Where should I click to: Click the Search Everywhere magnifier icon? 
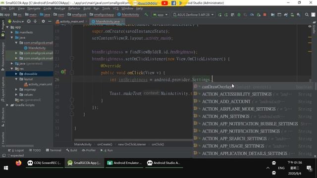pyautogui.click(x=307, y=15)
